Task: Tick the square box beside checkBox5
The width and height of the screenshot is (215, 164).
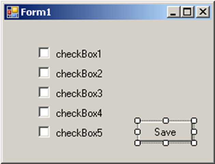Action: [44, 132]
